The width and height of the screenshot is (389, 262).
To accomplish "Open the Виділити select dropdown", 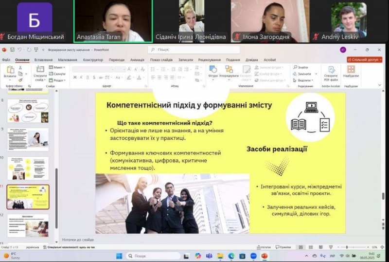I will 304,80.
